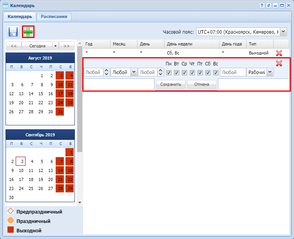Screen dimensions: 294x239
Task: Click the День input field
Action: coord(148,72)
